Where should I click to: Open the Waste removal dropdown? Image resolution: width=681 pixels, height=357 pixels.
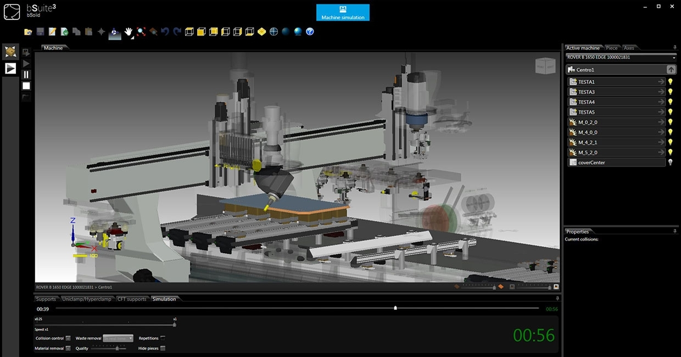[x=118, y=338]
